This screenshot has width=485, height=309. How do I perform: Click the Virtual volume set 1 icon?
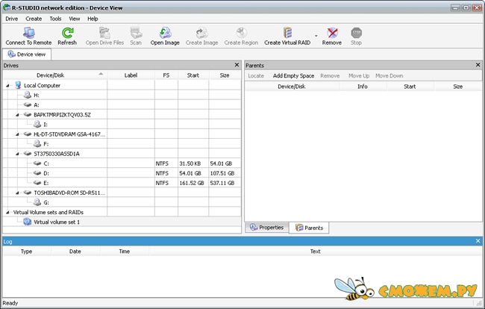28,222
